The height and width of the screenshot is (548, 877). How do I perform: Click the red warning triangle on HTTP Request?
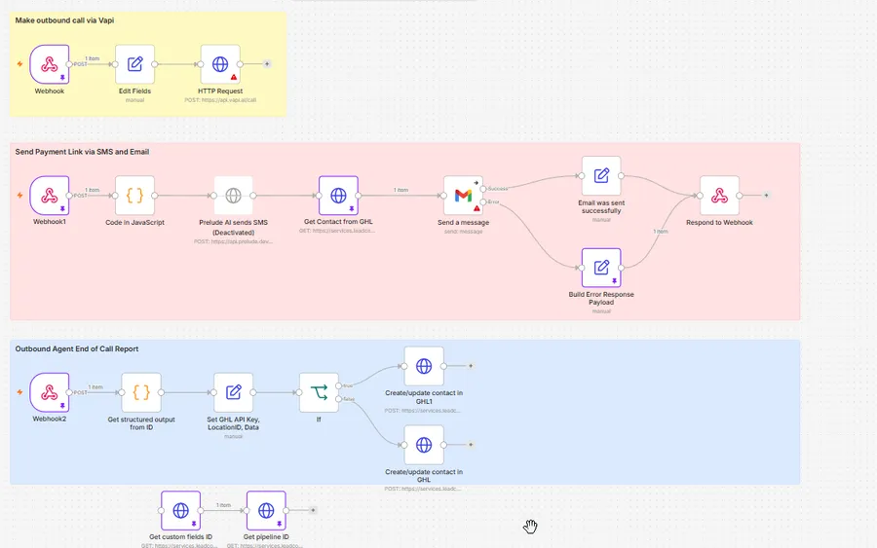coord(234,77)
